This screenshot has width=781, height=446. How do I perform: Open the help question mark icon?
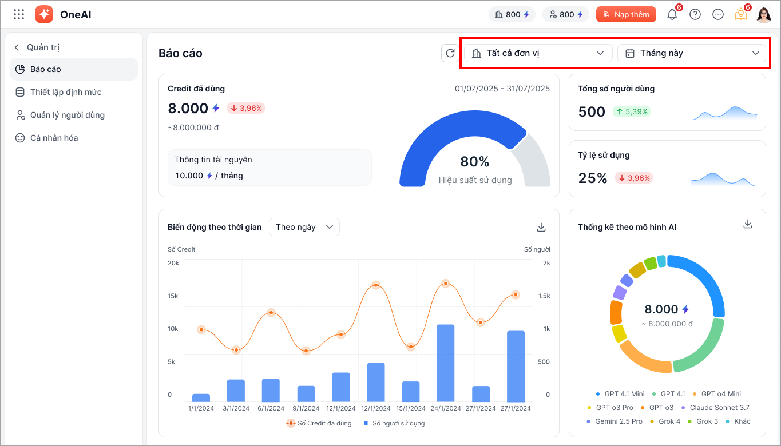click(695, 15)
